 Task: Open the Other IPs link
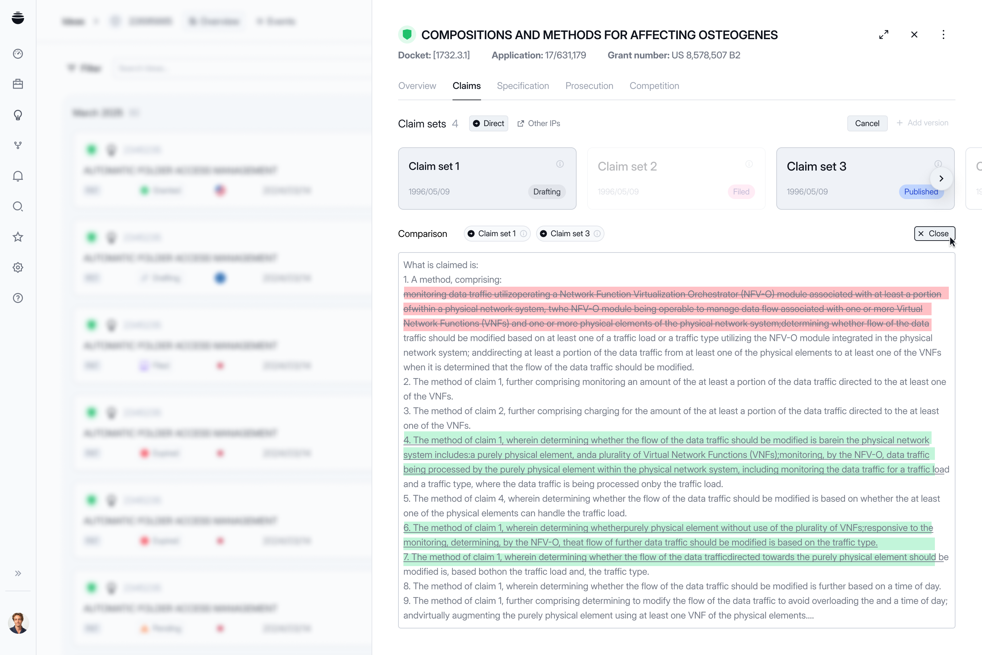538,123
